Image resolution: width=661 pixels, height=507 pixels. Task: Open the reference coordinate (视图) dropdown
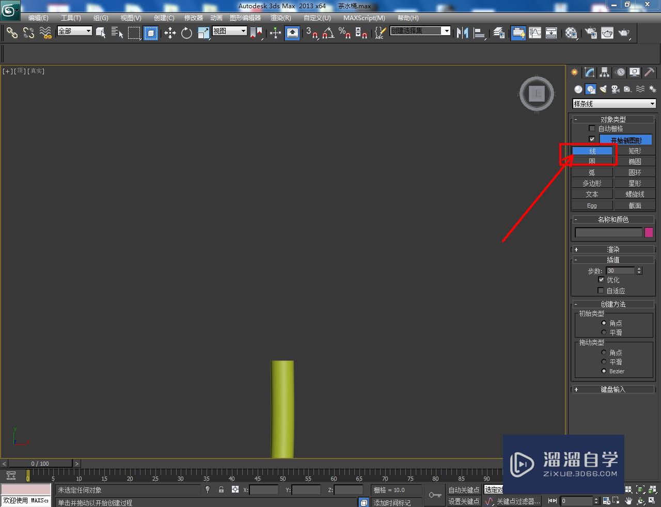[x=230, y=31]
